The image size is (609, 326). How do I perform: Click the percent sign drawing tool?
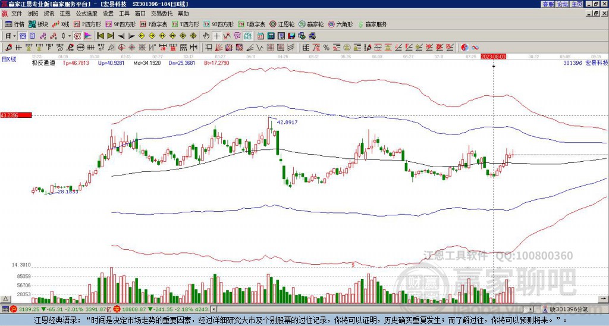(x=327, y=48)
